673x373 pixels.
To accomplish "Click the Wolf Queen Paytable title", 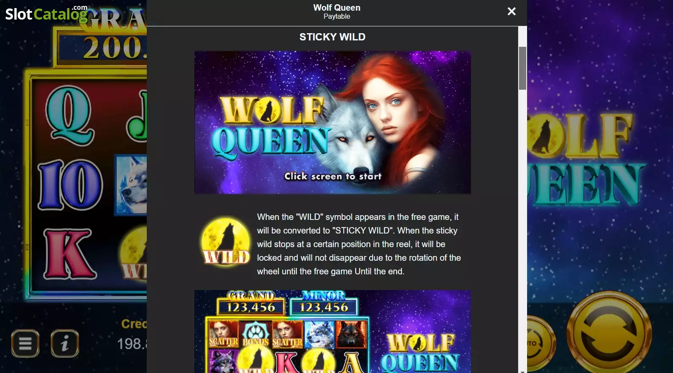I will coord(336,11).
